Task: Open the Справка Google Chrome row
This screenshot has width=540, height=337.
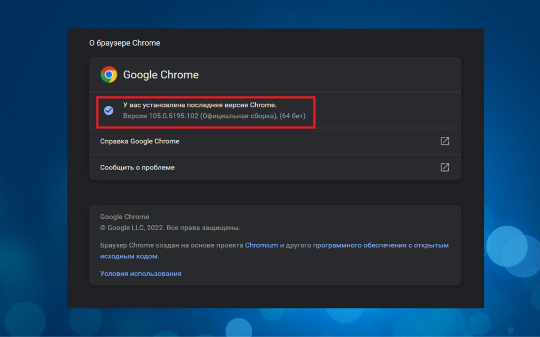Action: [140, 141]
